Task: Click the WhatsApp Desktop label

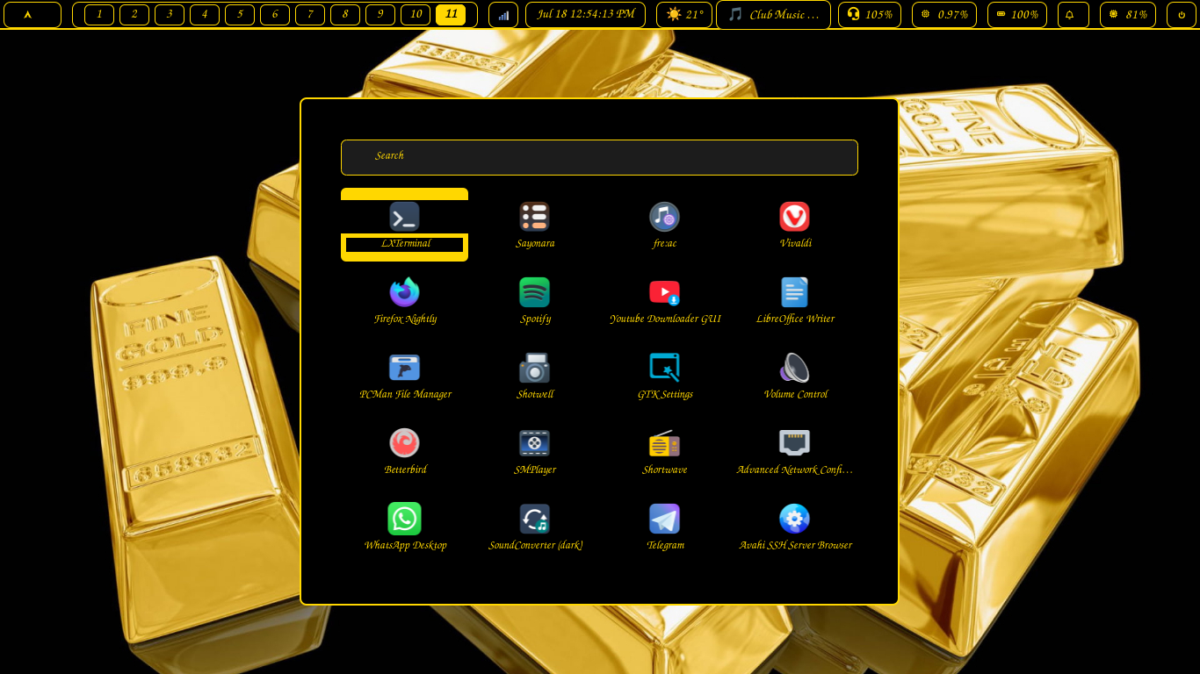Action: click(x=405, y=546)
